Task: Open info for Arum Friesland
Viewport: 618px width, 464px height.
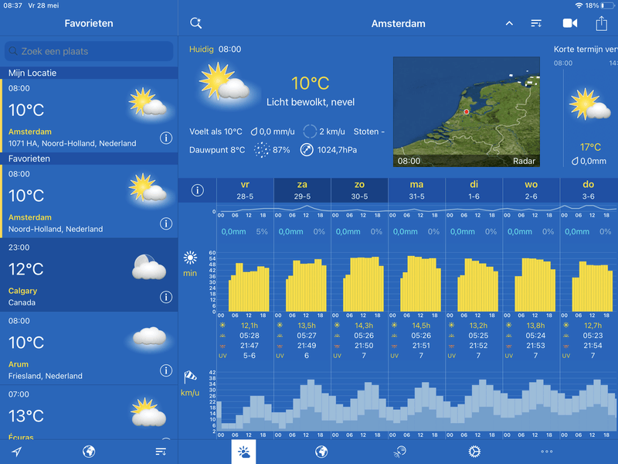Action: [x=166, y=370]
